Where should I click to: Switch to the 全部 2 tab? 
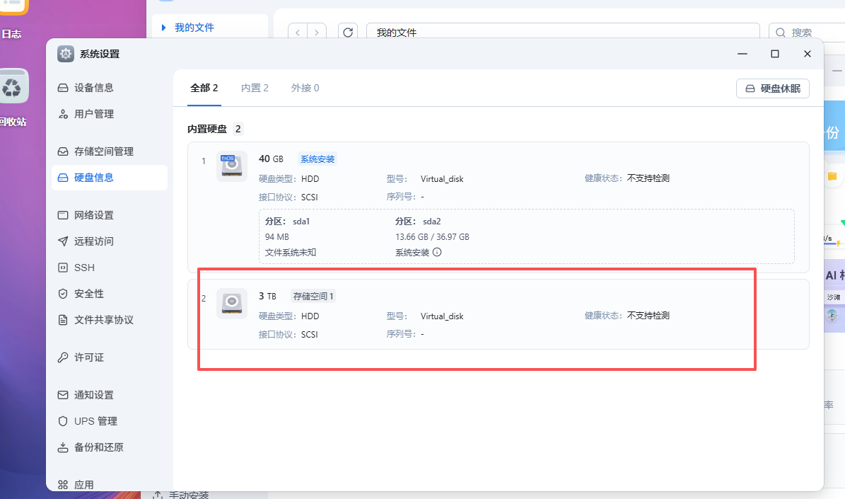pyautogui.click(x=204, y=88)
